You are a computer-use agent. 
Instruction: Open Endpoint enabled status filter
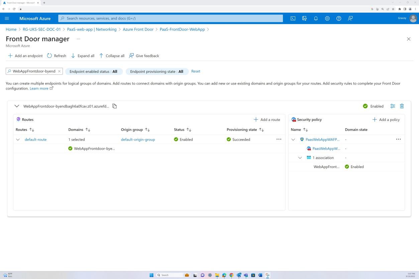point(94,71)
